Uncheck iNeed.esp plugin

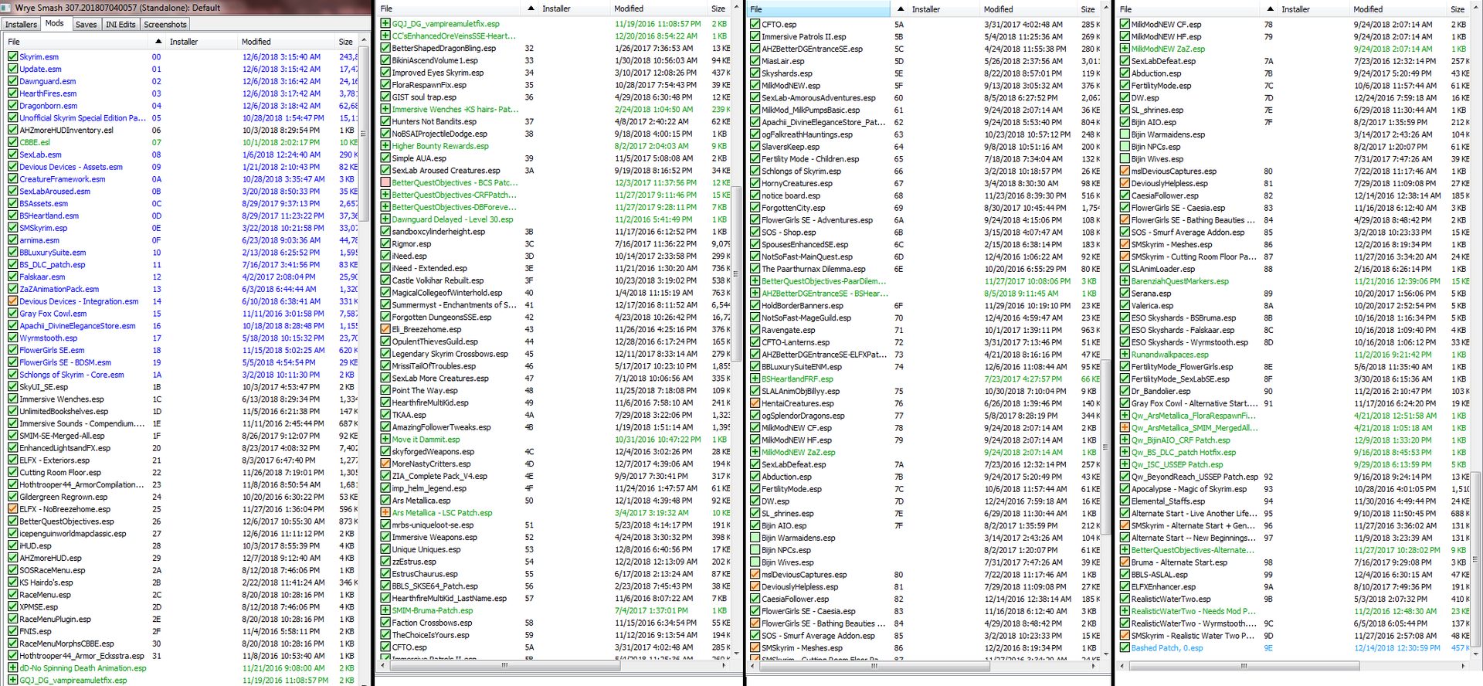385,256
